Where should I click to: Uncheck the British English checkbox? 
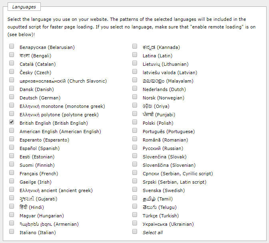click(12, 122)
